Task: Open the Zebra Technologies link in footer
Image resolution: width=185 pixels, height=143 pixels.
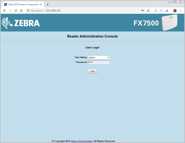Action: click(82, 141)
